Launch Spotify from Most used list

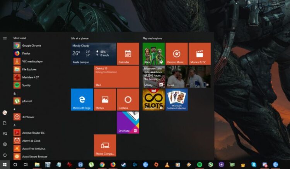(x=26, y=85)
